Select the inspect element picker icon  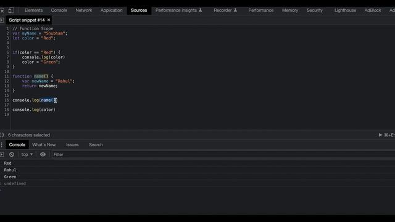2,10
